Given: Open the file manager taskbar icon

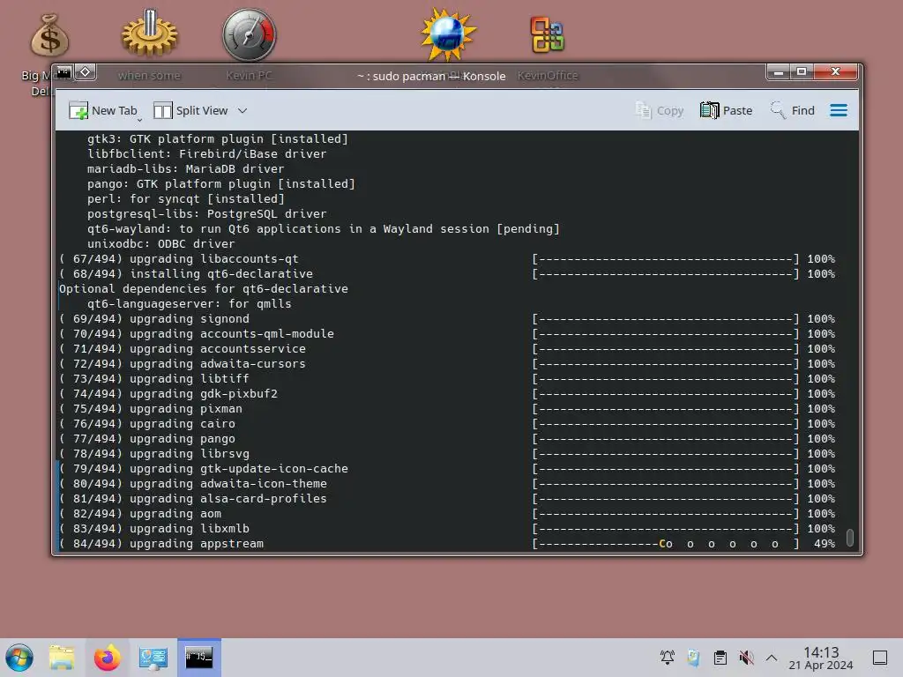Looking at the screenshot, I should (x=62, y=658).
